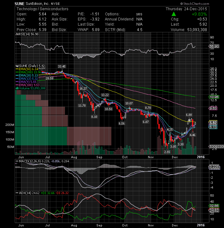Click the '24.62' ADX tag on right axis

tap(214, 210)
